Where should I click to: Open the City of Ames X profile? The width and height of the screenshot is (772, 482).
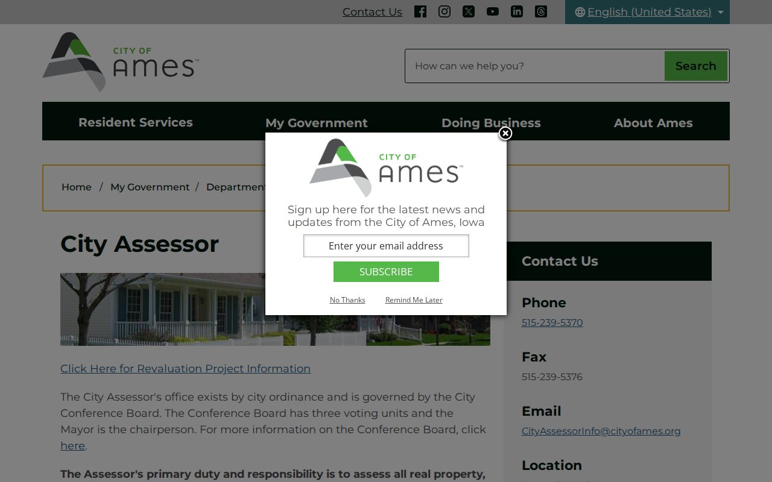pos(469,11)
